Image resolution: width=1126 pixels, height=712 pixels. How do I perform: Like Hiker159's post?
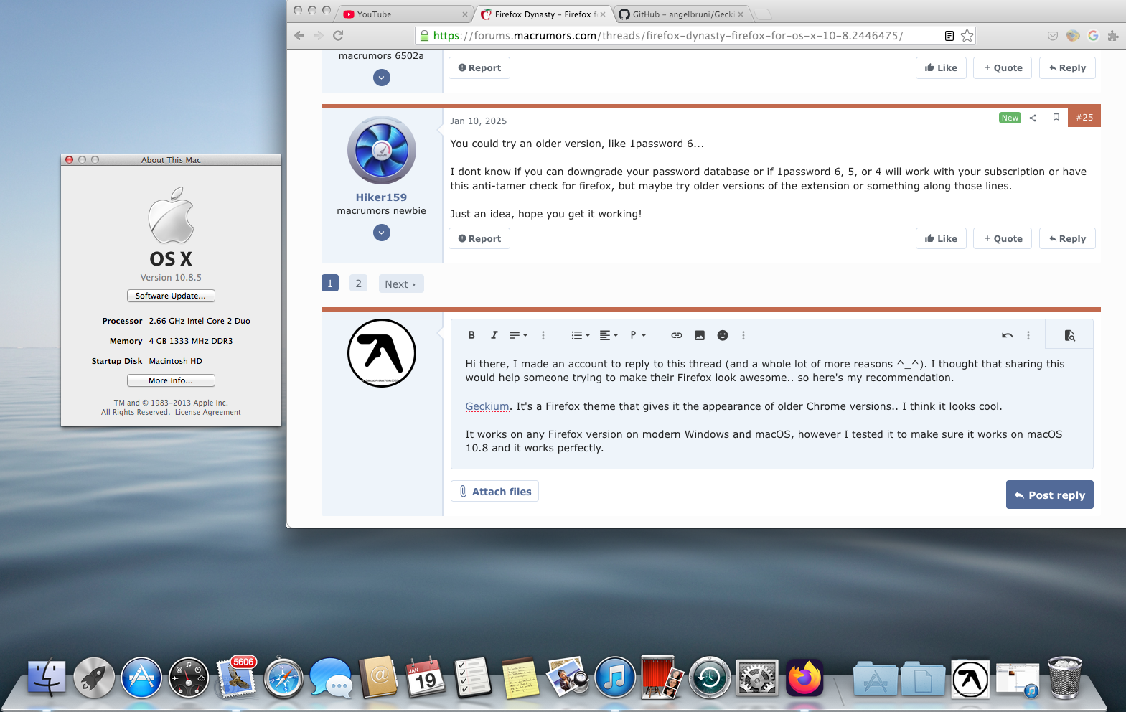click(941, 239)
